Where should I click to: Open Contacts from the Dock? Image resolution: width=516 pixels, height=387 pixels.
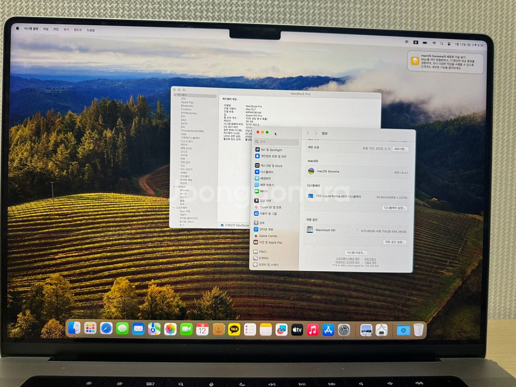pyautogui.click(x=218, y=329)
